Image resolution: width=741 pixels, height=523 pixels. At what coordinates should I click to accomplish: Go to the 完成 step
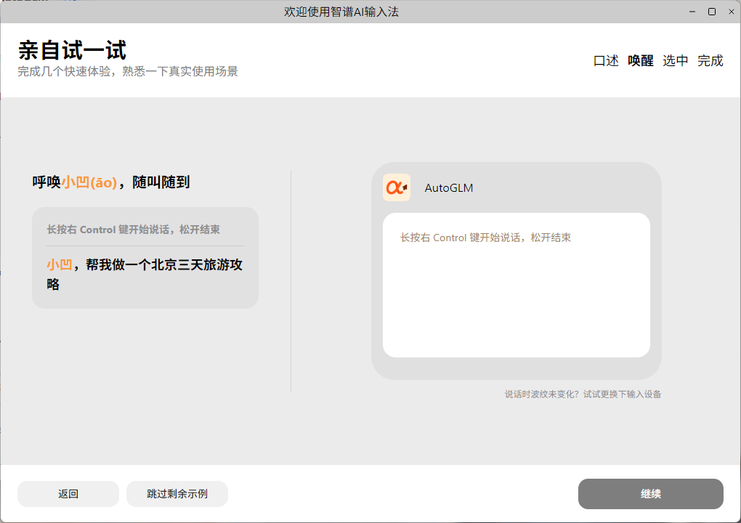(710, 61)
